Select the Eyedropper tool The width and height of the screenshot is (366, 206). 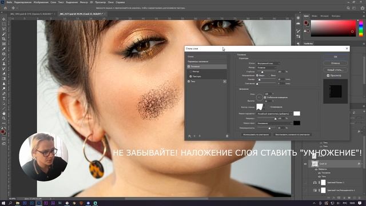click(x=4, y=49)
